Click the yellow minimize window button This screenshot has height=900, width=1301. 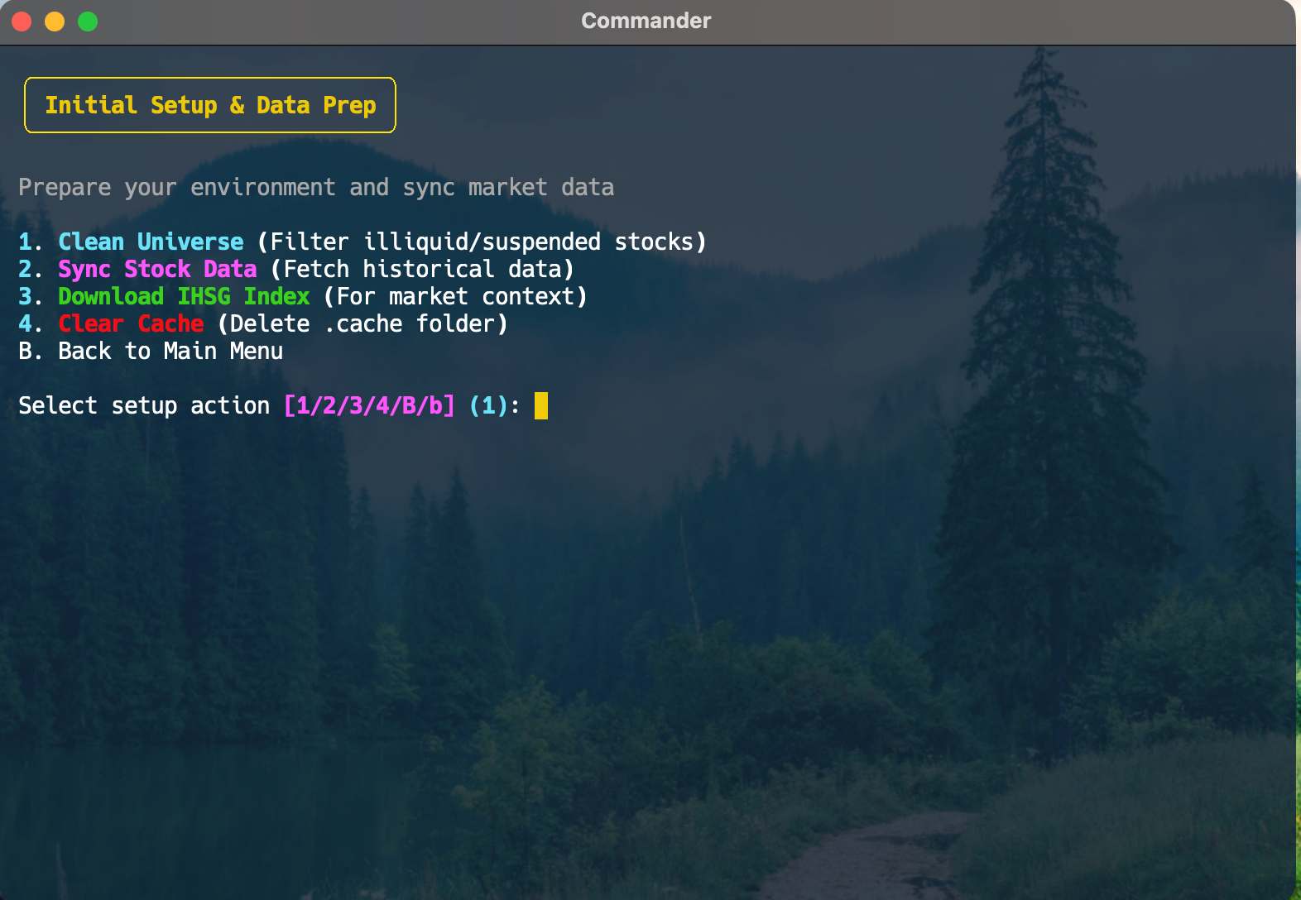(55, 22)
